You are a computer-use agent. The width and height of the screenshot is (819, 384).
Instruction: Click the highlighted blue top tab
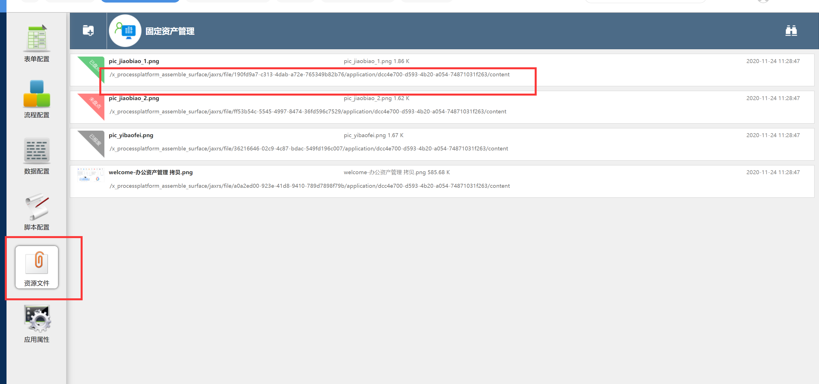[x=140, y=1]
